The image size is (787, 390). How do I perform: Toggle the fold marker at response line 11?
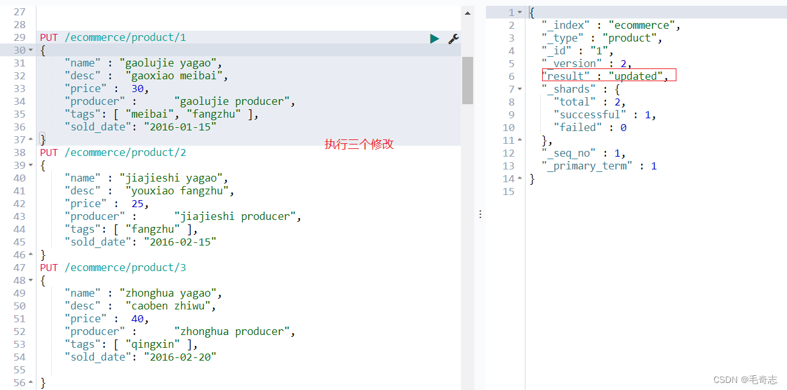[x=520, y=141]
